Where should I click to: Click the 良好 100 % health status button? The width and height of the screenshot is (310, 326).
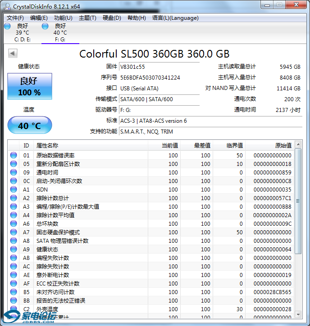coord(30,86)
